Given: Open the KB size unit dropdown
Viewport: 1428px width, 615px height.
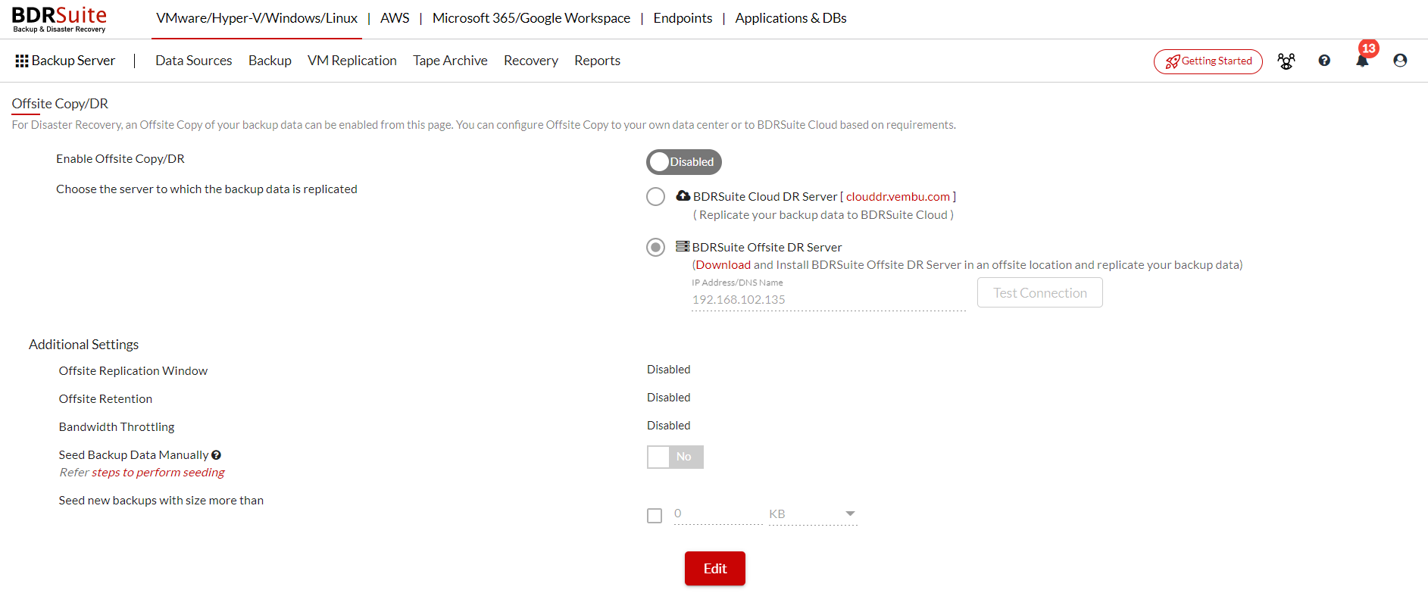Looking at the screenshot, I should tap(813, 514).
